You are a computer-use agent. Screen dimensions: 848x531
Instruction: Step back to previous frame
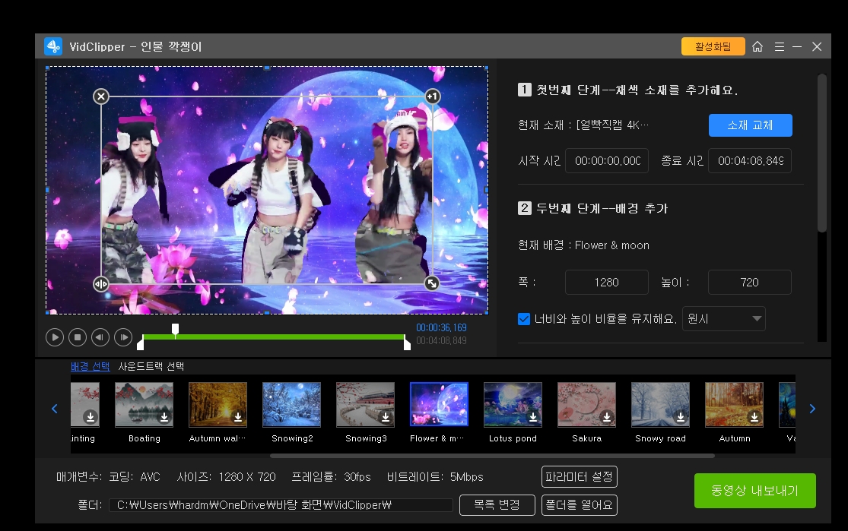(x=100, y=337)
